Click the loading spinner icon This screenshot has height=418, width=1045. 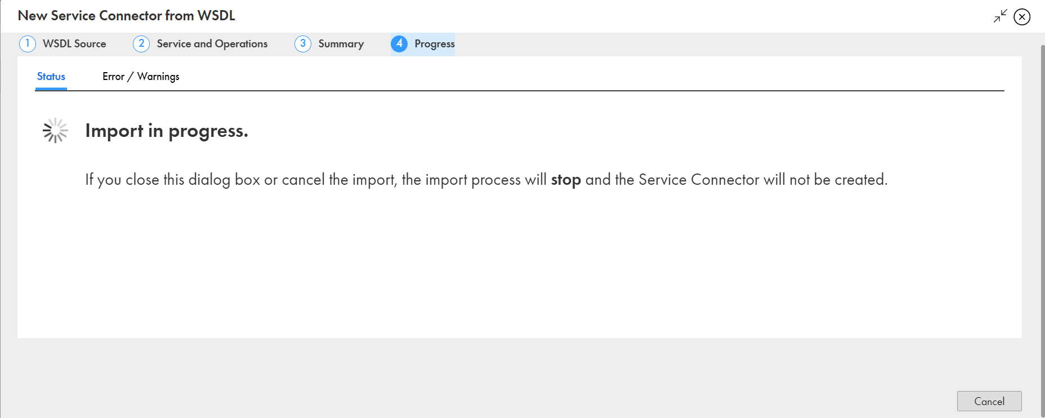(x=55, y=131)
